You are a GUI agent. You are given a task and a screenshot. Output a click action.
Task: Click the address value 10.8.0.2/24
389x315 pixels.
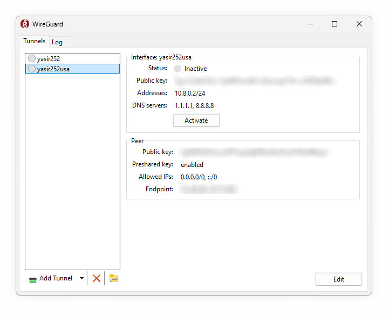(190, 93)
